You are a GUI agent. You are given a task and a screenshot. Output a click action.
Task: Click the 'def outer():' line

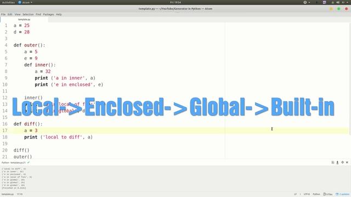[x=29, y=45]
